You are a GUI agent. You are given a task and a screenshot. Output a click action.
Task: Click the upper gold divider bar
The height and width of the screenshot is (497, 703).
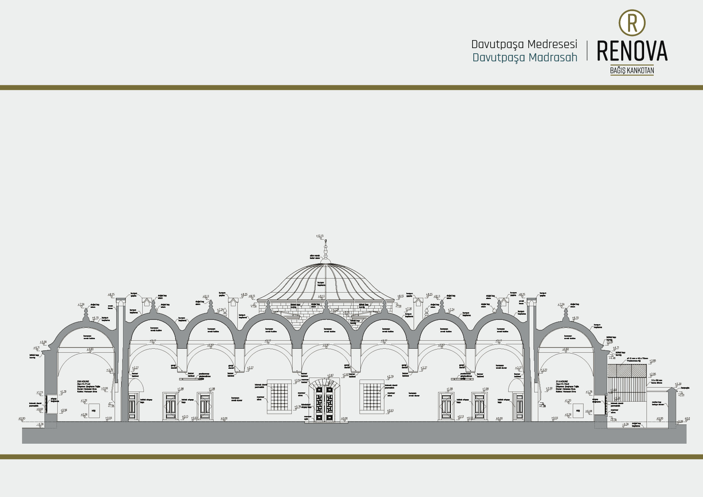click(x=351, y=87)
